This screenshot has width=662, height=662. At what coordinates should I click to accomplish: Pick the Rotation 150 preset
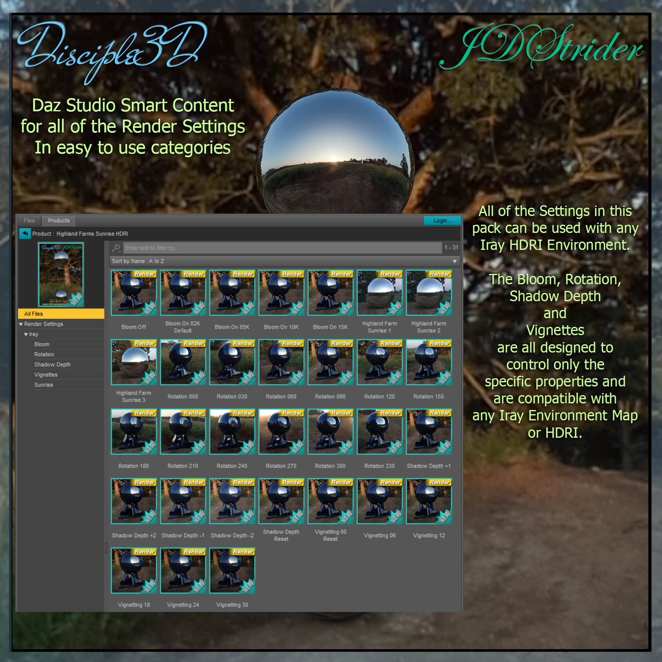coord(429,362)
